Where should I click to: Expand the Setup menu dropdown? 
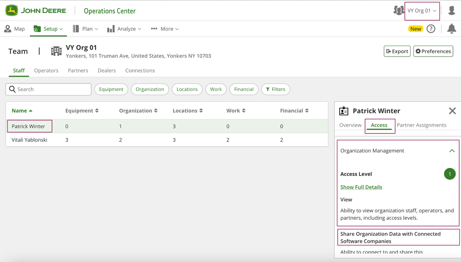tap(49, 29)
